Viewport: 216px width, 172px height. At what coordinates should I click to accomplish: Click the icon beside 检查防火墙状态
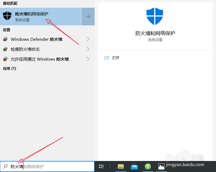5,49
